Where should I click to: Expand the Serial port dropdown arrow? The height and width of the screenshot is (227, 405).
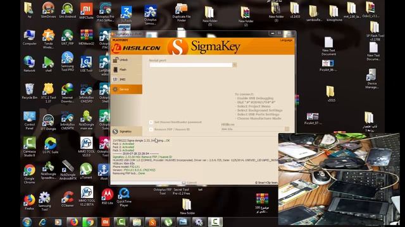point(235,65)
